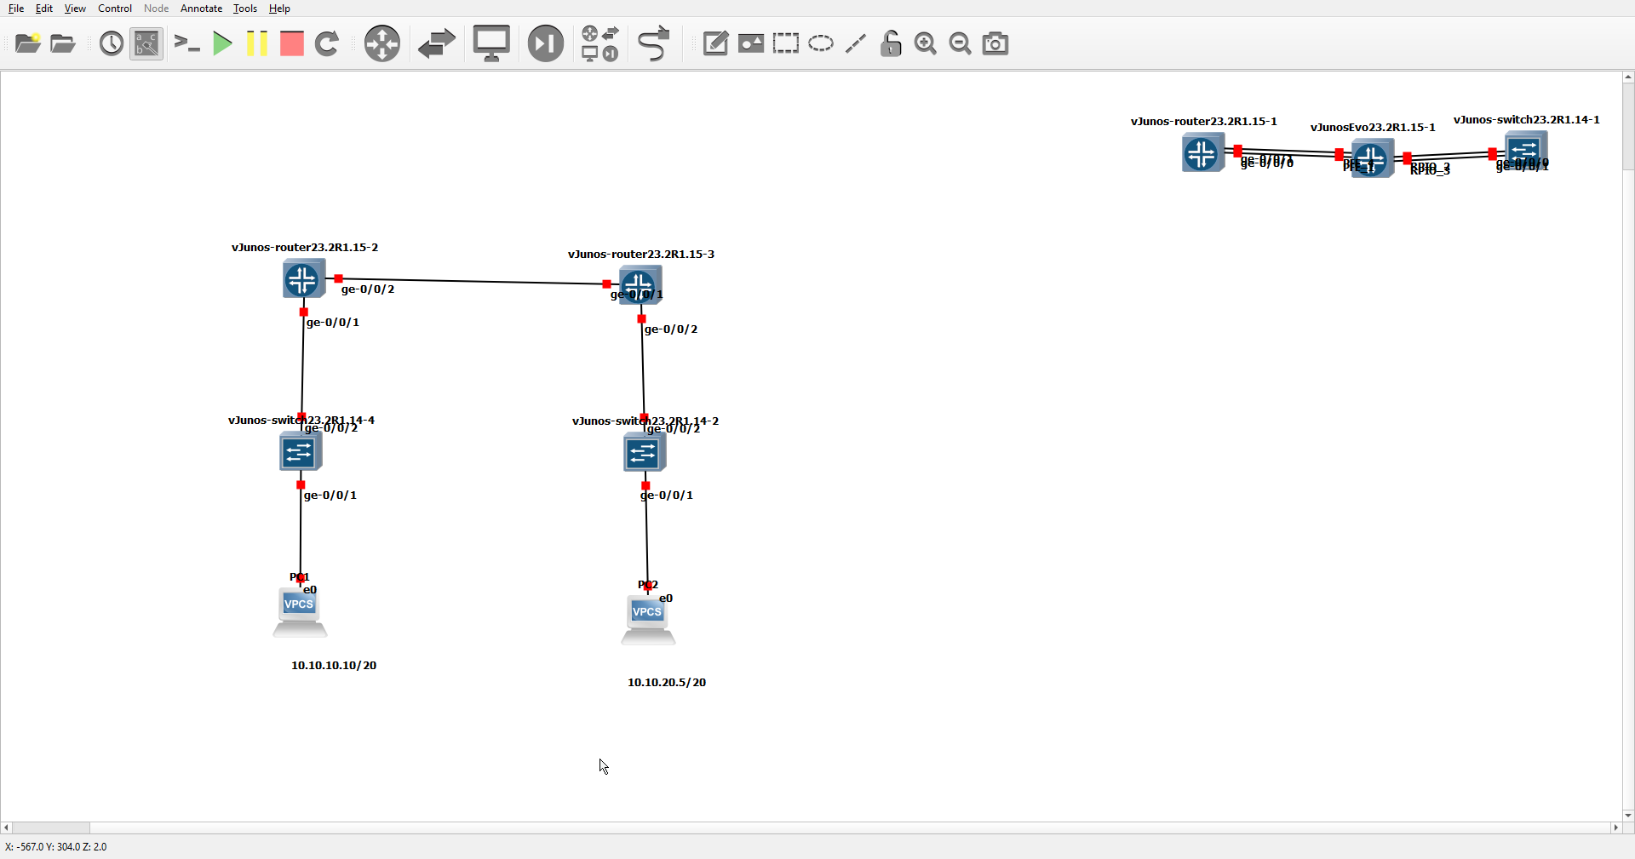Take a screenshot of the topology
This screenshot has width=1635, height=859.
pyautogui.click(x=995, y=43)
